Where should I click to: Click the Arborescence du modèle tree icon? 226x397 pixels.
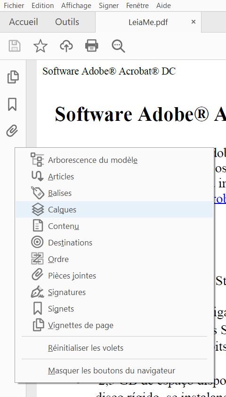coord(37,160)
